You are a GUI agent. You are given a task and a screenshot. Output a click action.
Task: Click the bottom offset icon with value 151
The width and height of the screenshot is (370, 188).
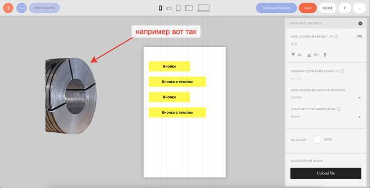[x=309, y=55]
